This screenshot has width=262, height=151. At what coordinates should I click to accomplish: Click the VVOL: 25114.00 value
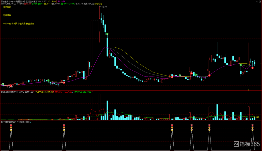tap(27, 92)
